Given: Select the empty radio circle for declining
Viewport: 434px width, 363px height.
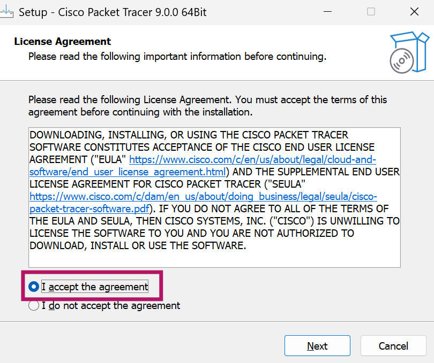Looking at the screenshot, I should [x=34, y=306].
